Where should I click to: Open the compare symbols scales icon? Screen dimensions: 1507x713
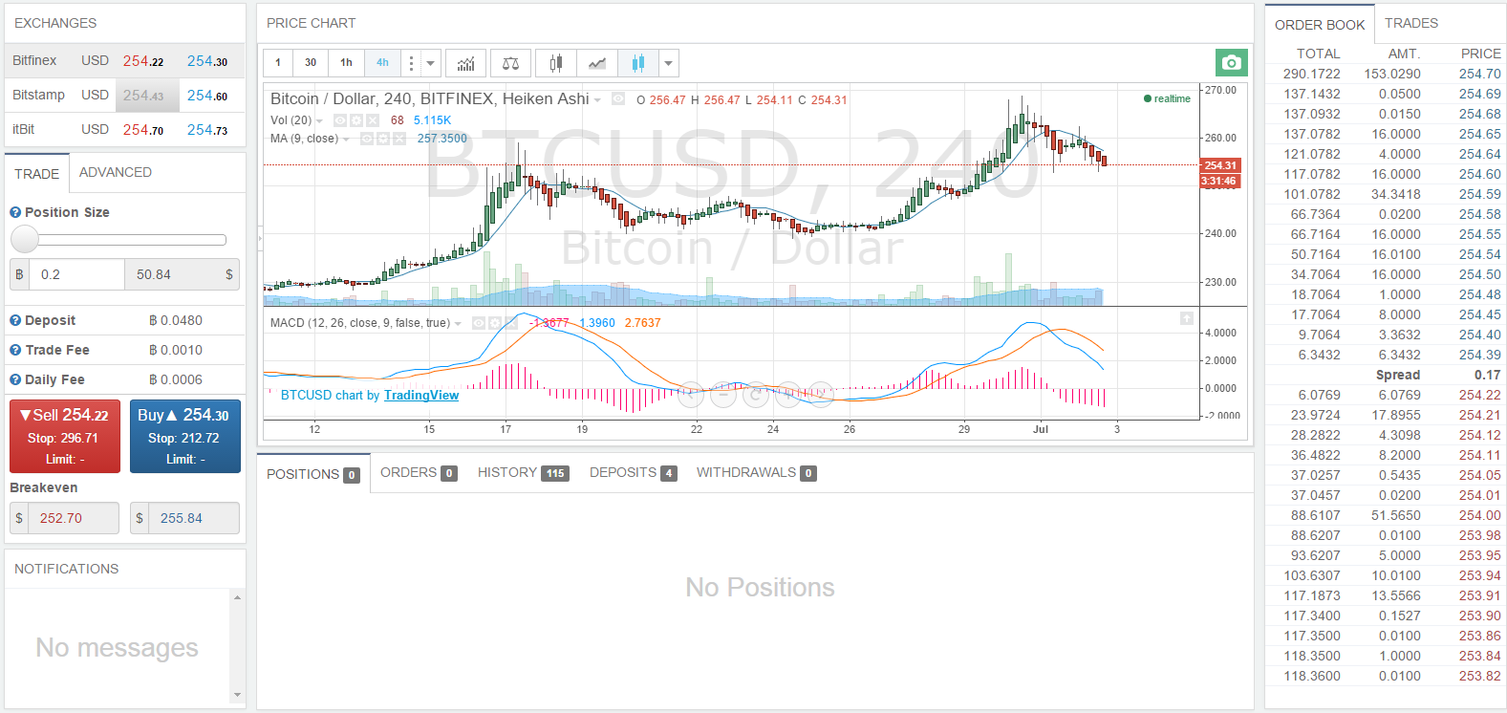pos(511,63)
